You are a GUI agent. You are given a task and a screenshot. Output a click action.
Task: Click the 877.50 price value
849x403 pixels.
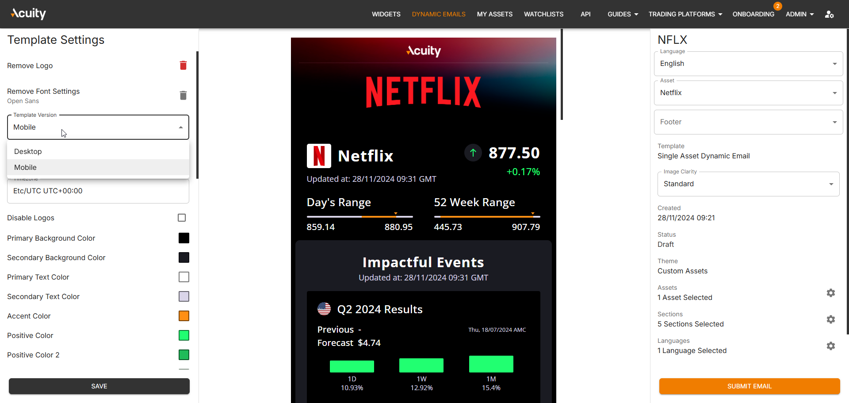(514, 153)
